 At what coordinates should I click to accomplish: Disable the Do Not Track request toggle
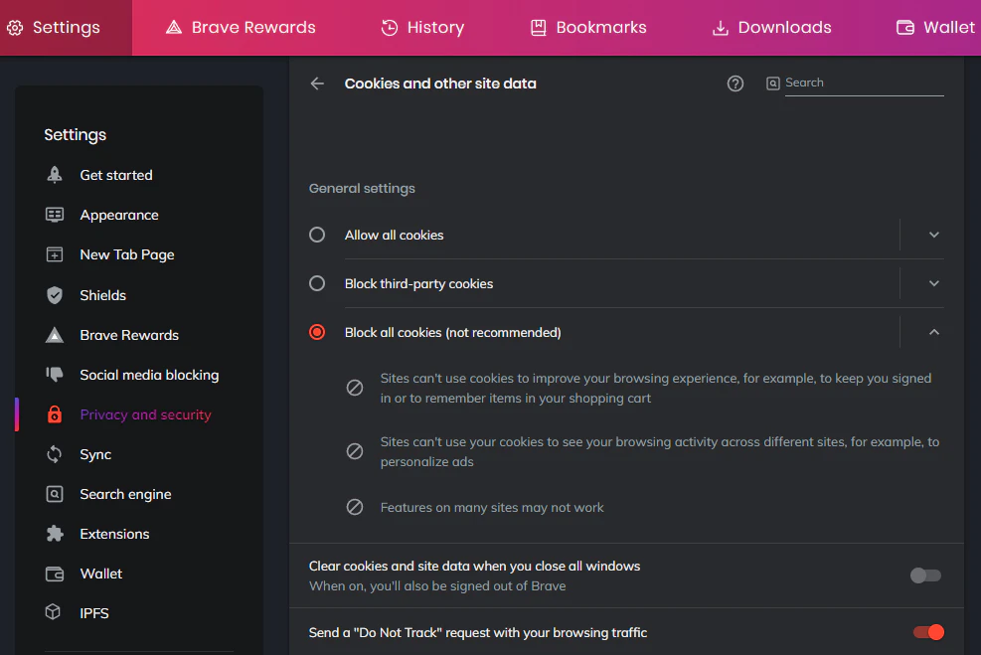coord(928,632)
